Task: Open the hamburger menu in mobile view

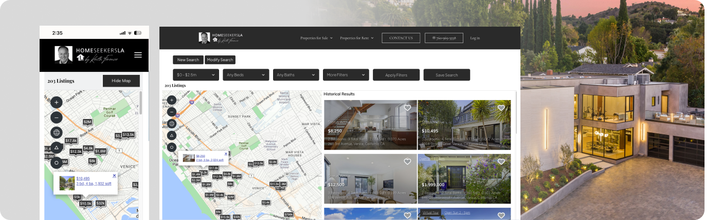Action: (x=138, y=55)
